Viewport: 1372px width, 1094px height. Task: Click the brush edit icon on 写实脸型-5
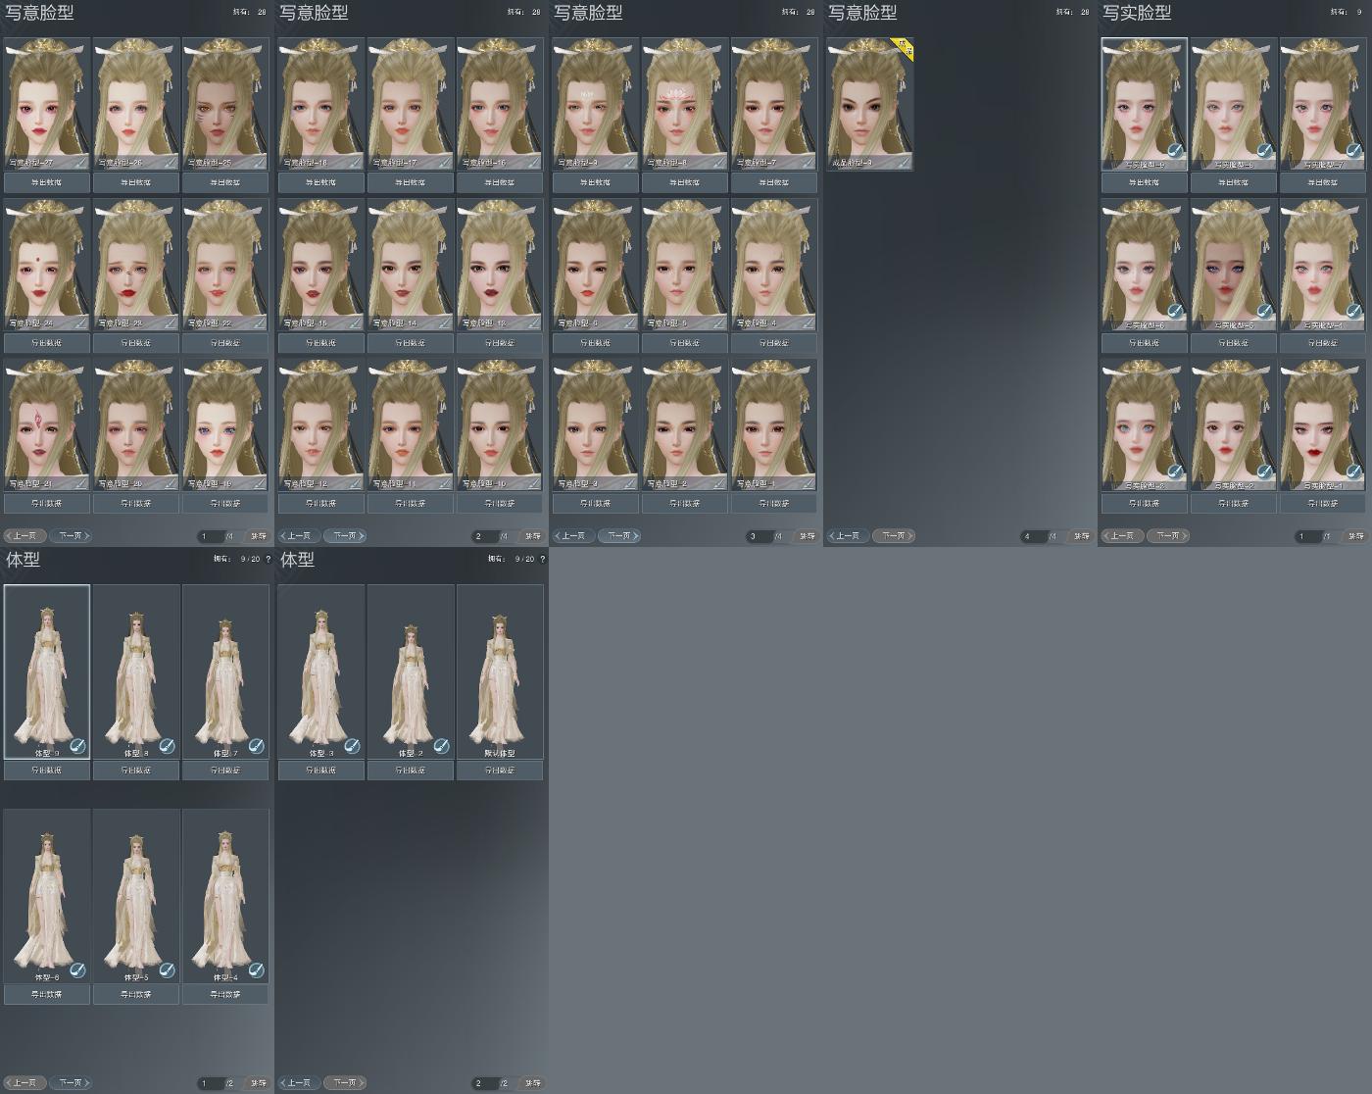click(x=1264, y=312)
